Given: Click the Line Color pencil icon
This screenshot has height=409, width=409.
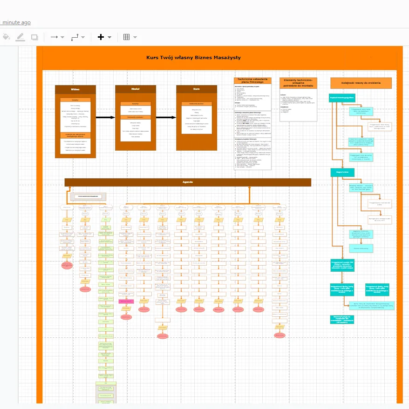Looking at the screenshot, I should click(x=20, y=37).
